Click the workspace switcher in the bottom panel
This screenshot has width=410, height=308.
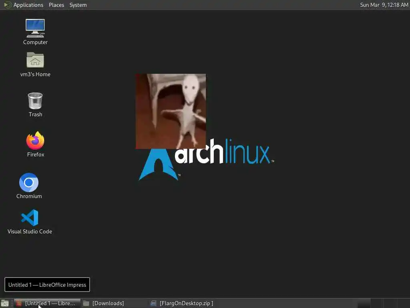point(383,303)
